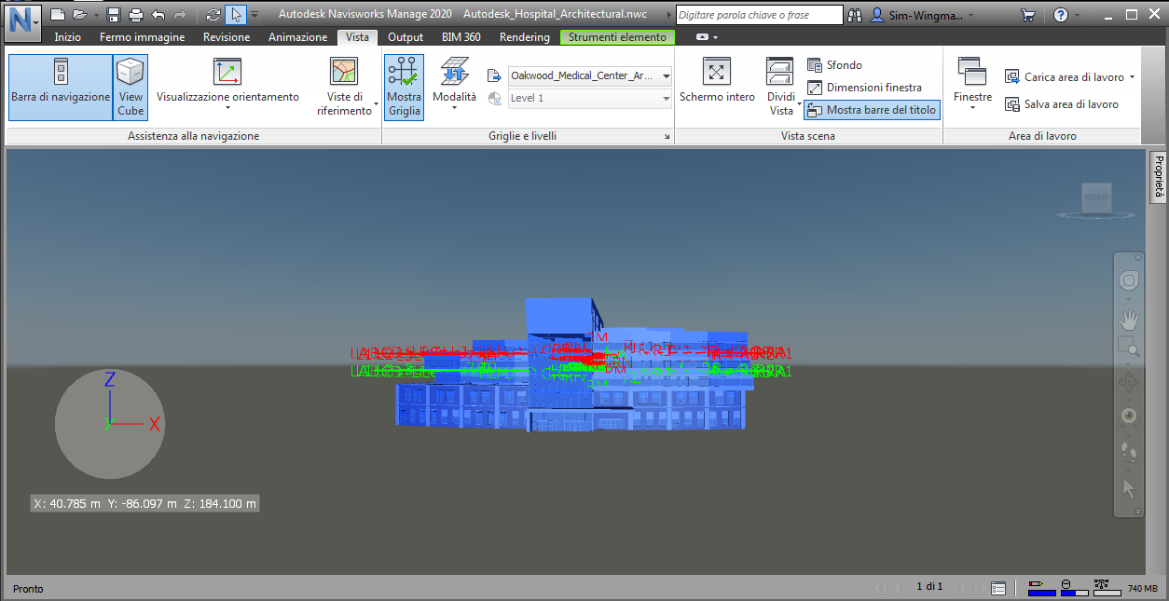1169x601 pixels.
Task: Open a file using the folder icon
Action: coord(79,15)
